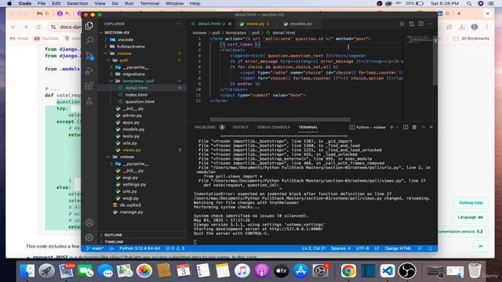Close the detail.html editor tab
Screen dimensions: 502x282
pyautogui.click(x=230, y=23)
